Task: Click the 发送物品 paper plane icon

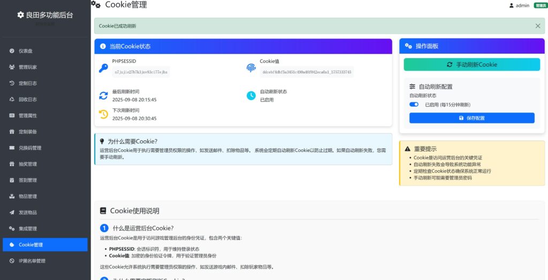Action: 12,213
